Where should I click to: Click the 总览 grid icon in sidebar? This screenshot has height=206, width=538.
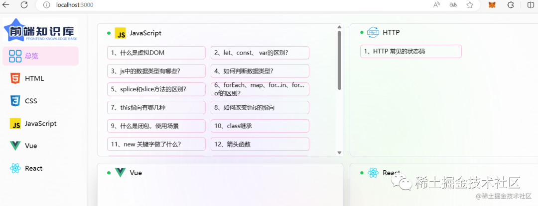(x=15, y=56)
